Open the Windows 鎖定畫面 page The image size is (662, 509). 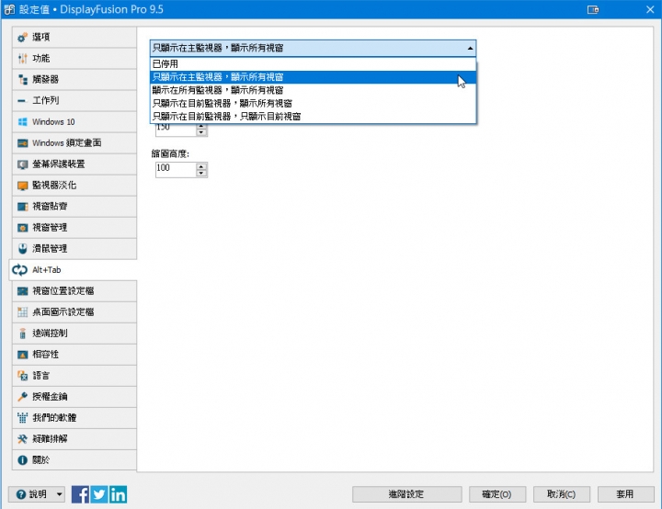coord(74,142)
